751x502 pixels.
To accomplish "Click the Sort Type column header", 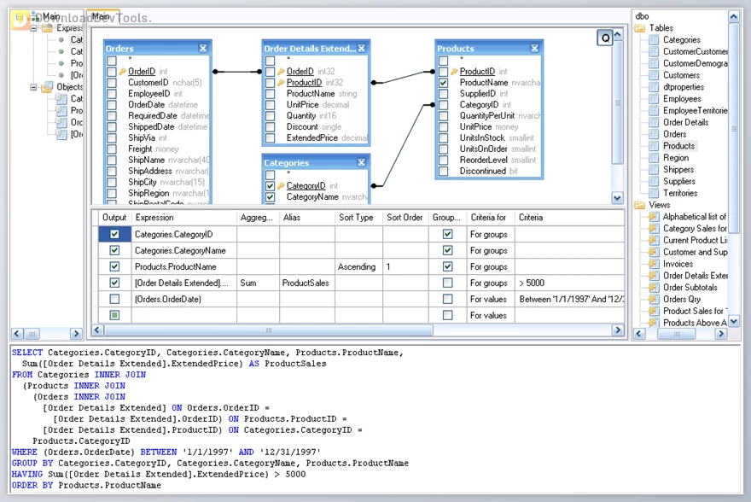I will coord(358,218).
